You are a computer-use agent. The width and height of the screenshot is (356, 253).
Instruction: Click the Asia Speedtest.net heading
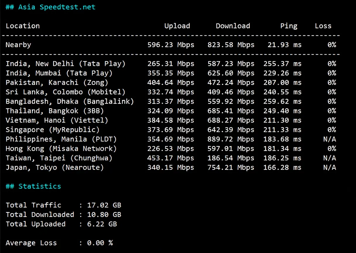coord(50,7)
